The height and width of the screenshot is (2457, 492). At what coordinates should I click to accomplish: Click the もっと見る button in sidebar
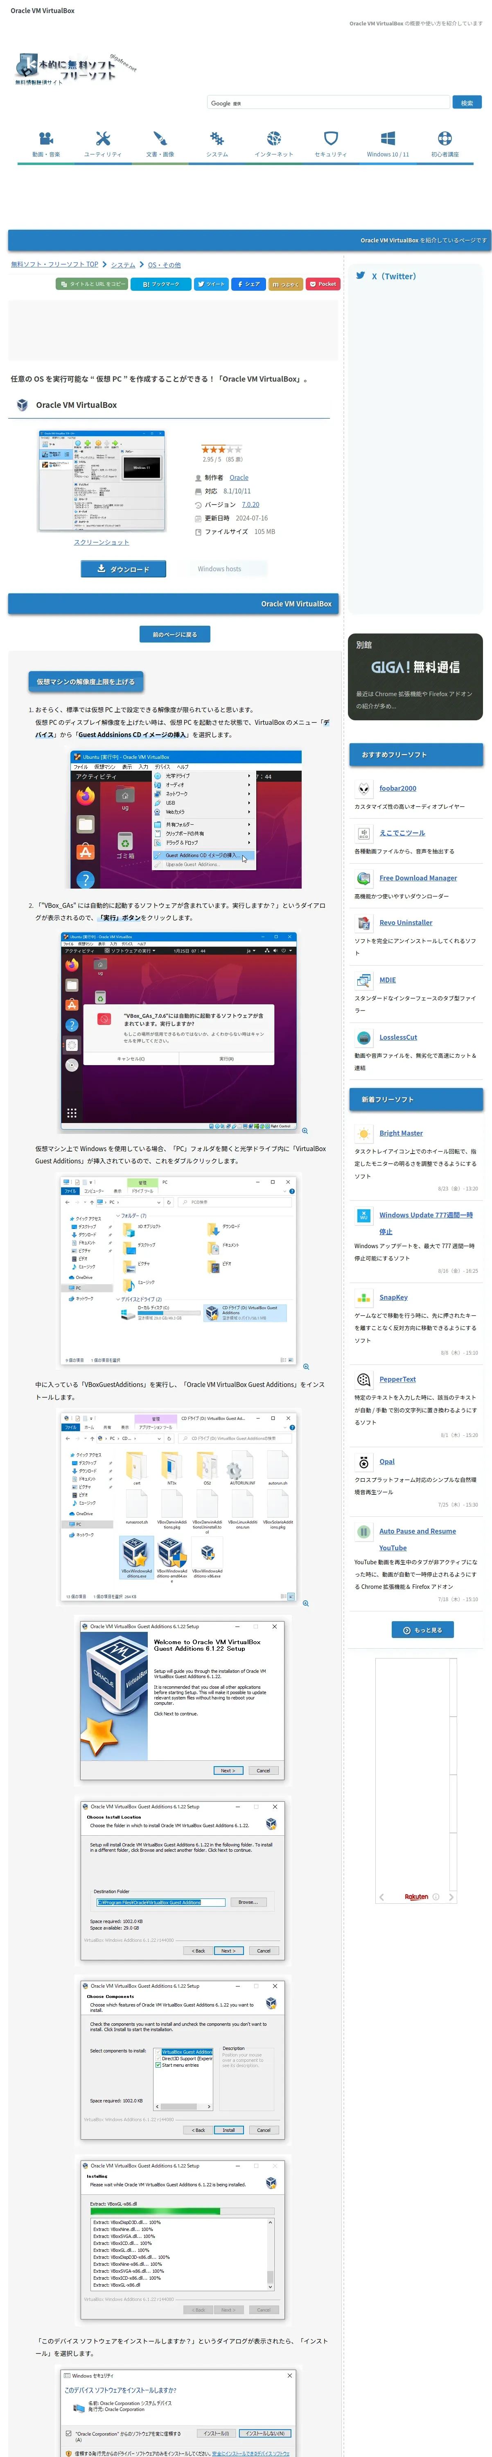point(422,1630)
